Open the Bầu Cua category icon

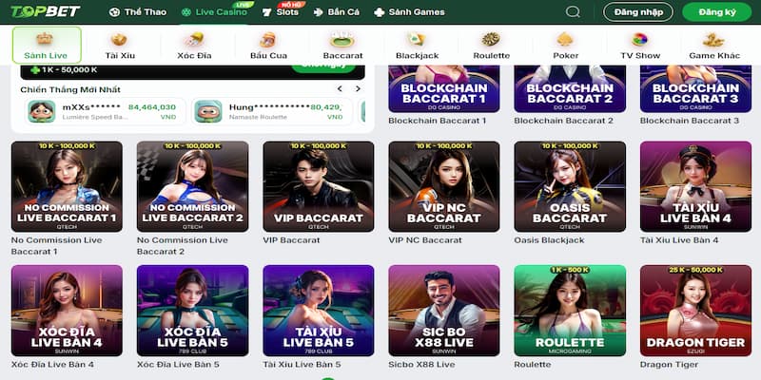[268, 40]
